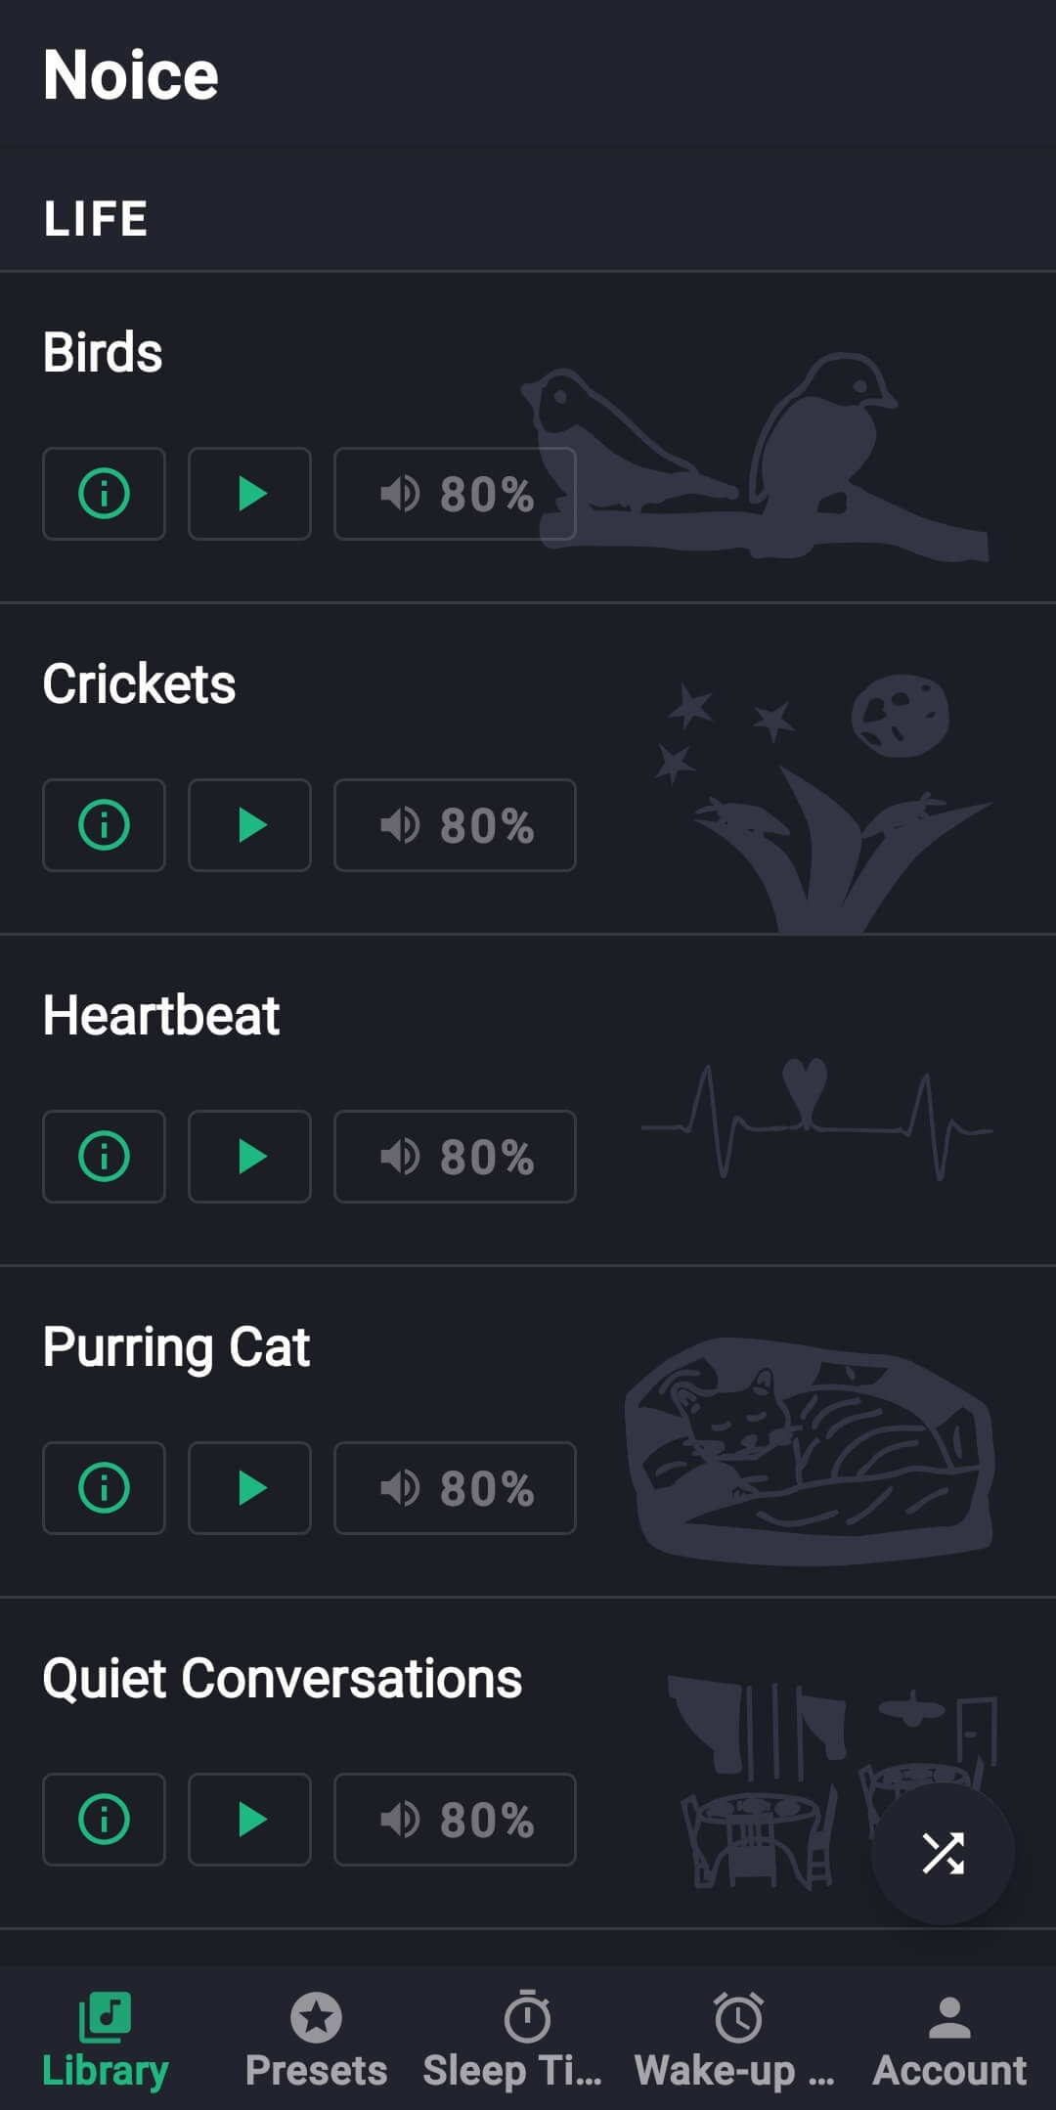Screen dimensions: 1056x2110
Task: View Heartbeat sound information
Action: 104,1157
